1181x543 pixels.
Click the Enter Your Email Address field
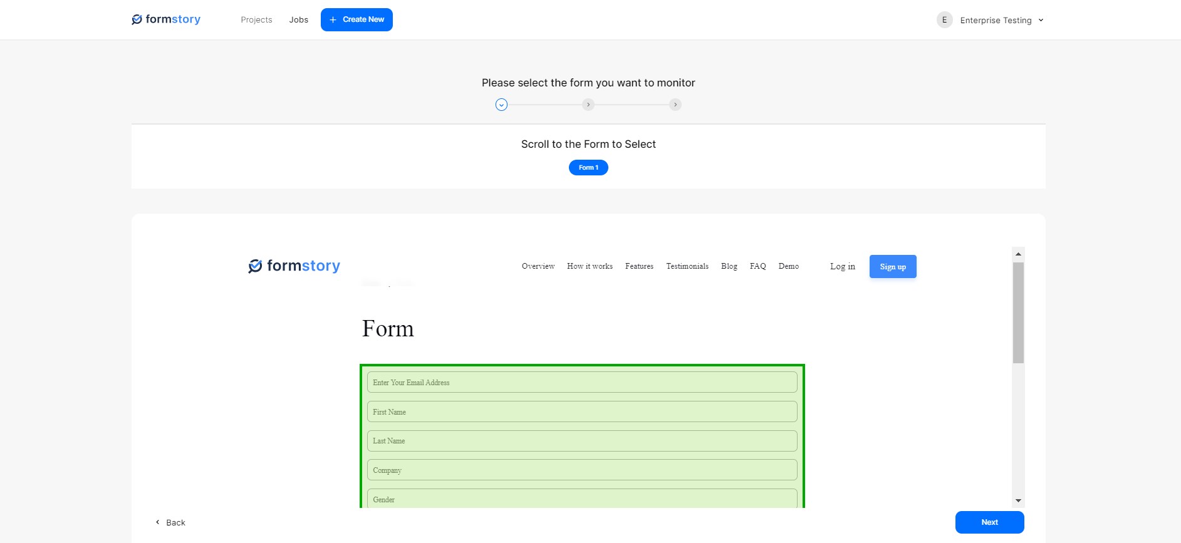pyautogui.click(x=582, y=382)
